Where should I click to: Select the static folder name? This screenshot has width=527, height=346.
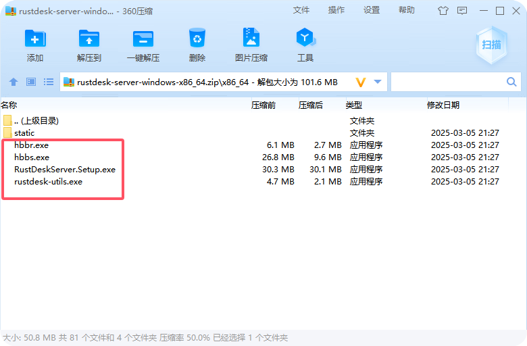pyautogui.click(x=24, y=133)
